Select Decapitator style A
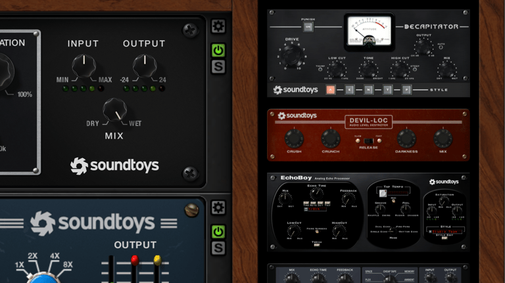505x283 pixels. click(x=331, y=90)
